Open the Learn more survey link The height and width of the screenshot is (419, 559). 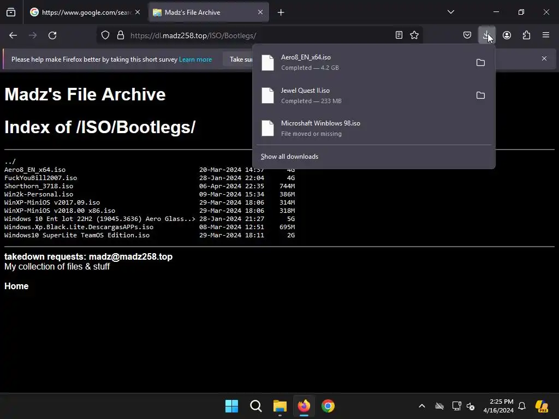(x=195, y=59)
